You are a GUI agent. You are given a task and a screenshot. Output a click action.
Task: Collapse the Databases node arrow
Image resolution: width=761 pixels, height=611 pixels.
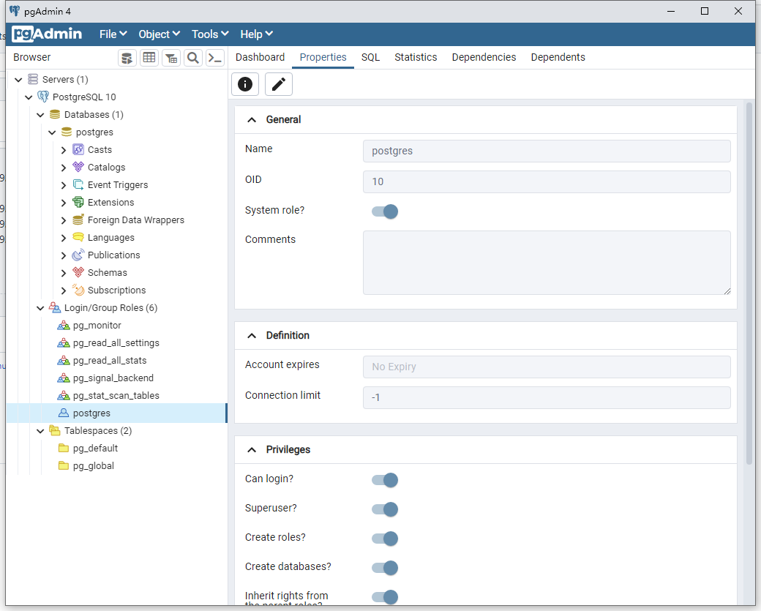click(40, 115)
